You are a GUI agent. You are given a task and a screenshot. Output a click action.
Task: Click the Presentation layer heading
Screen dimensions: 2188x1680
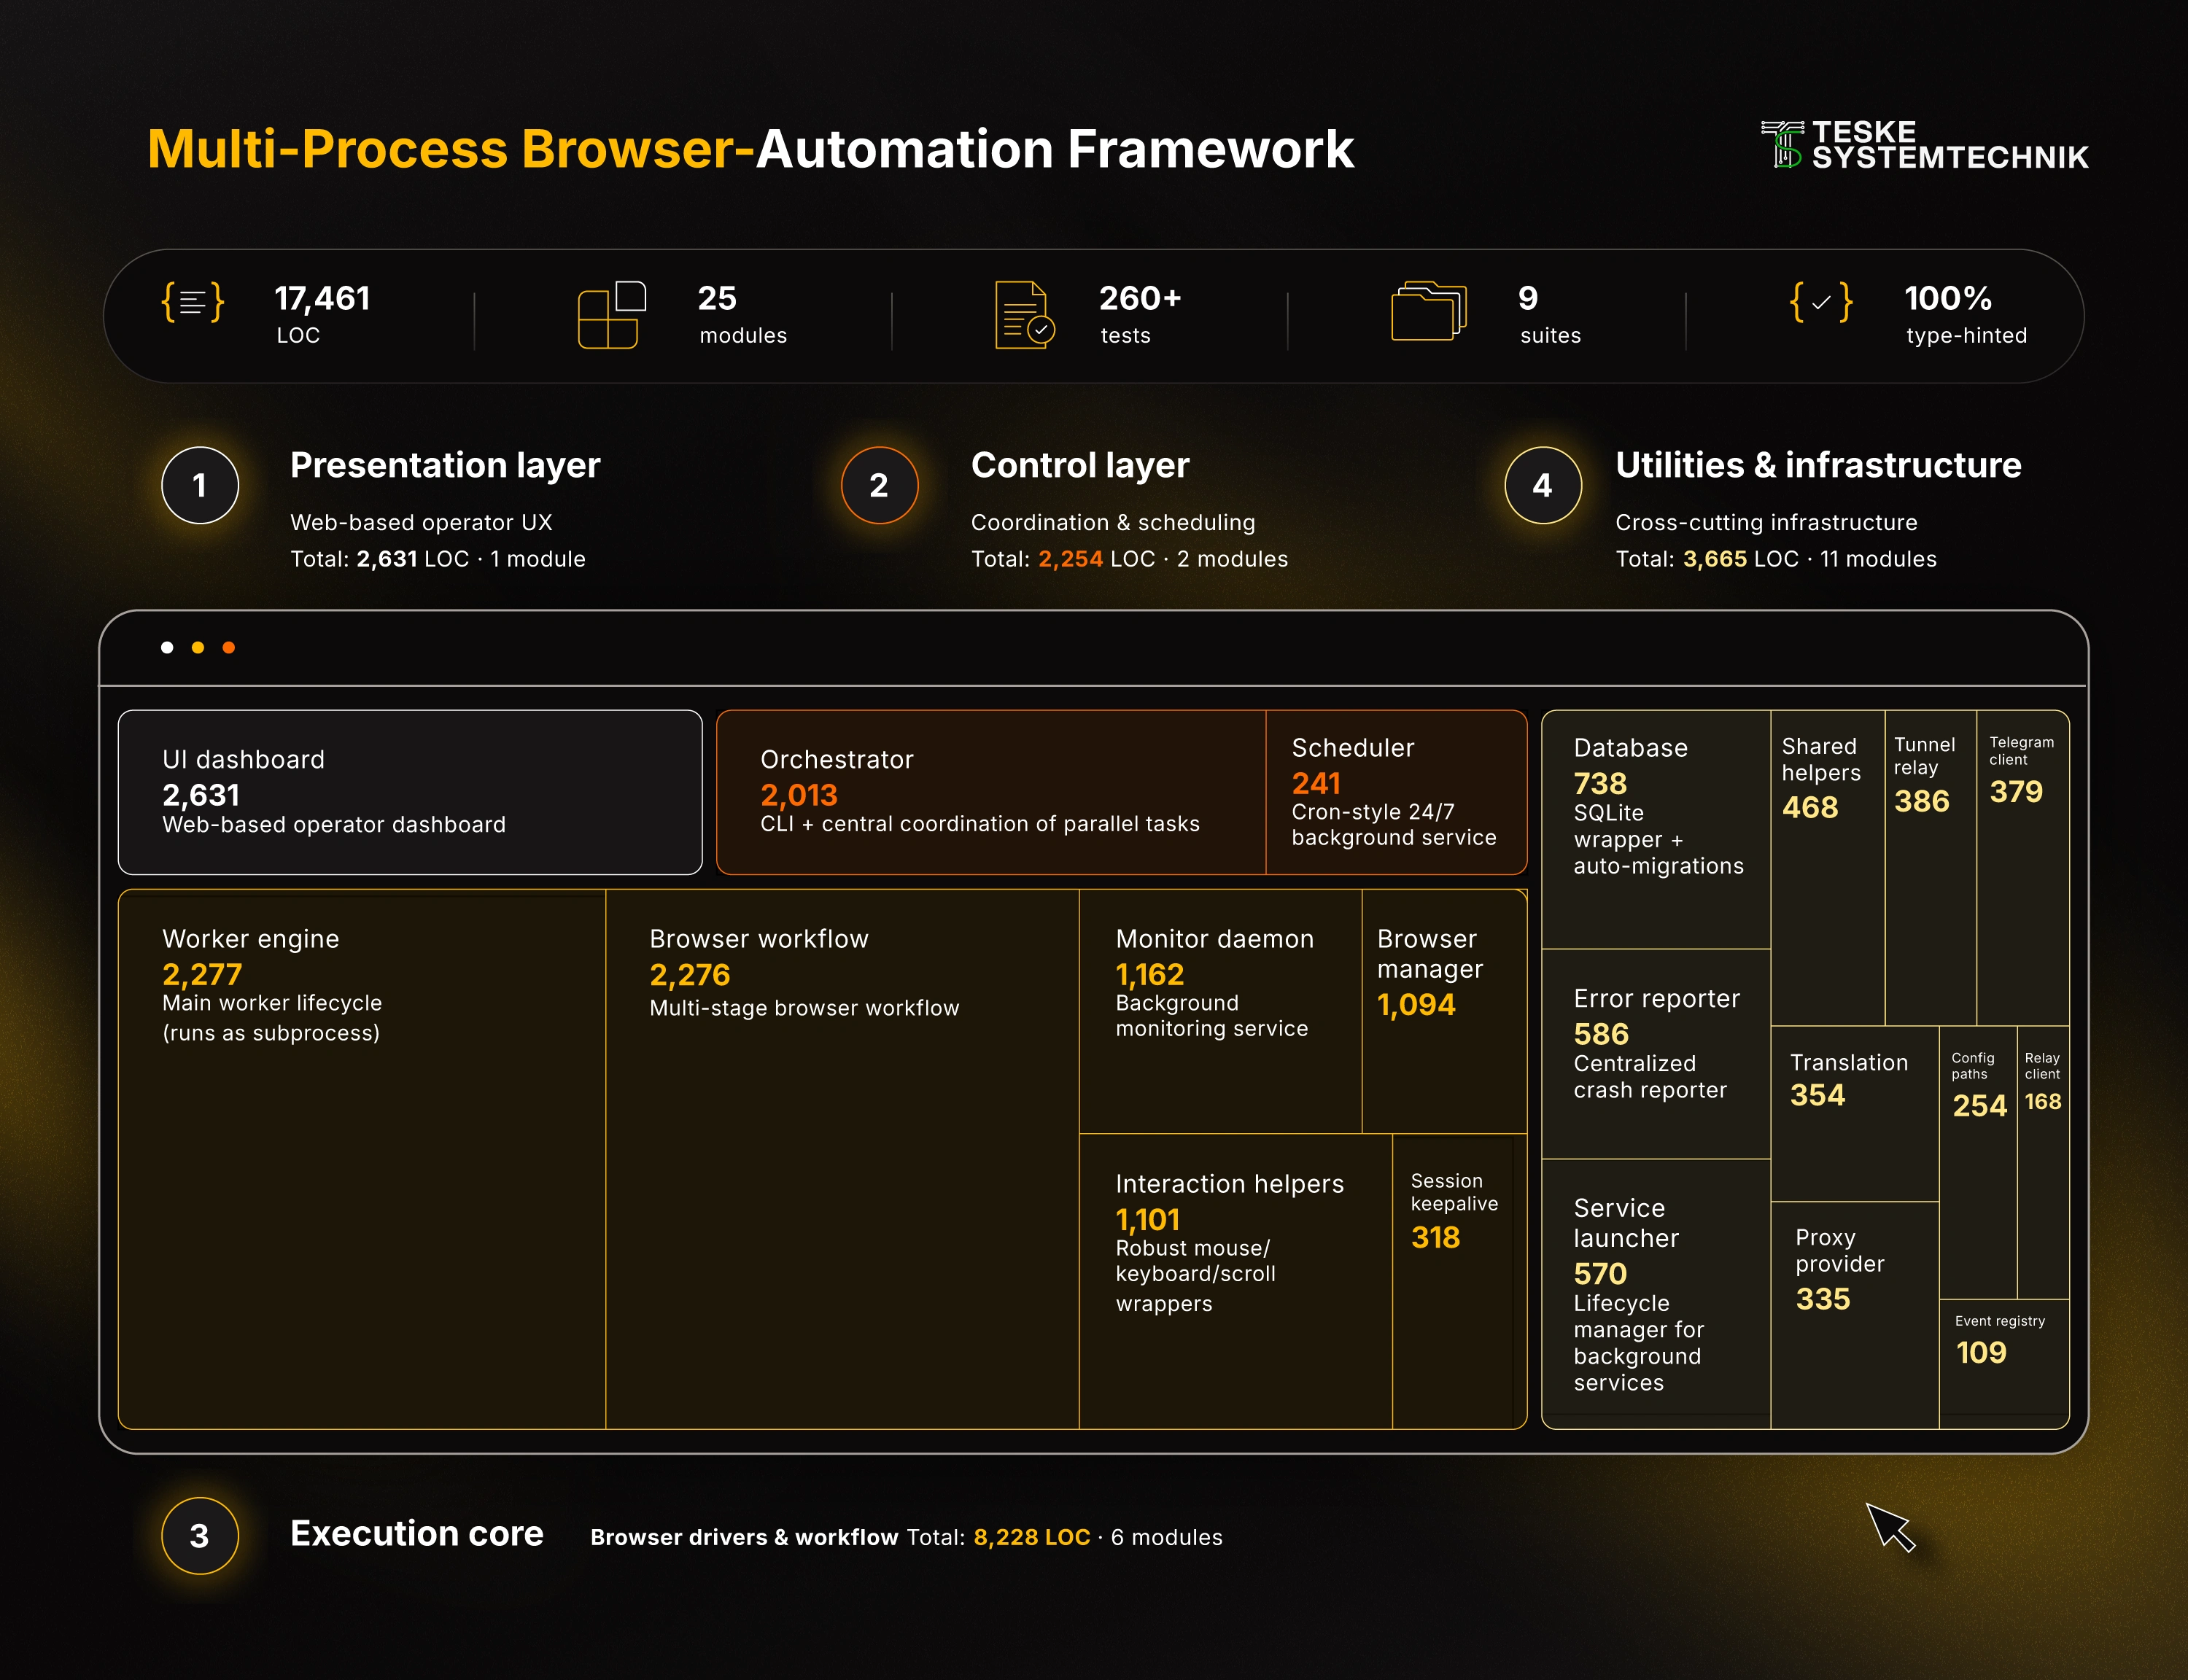point(445,466)
